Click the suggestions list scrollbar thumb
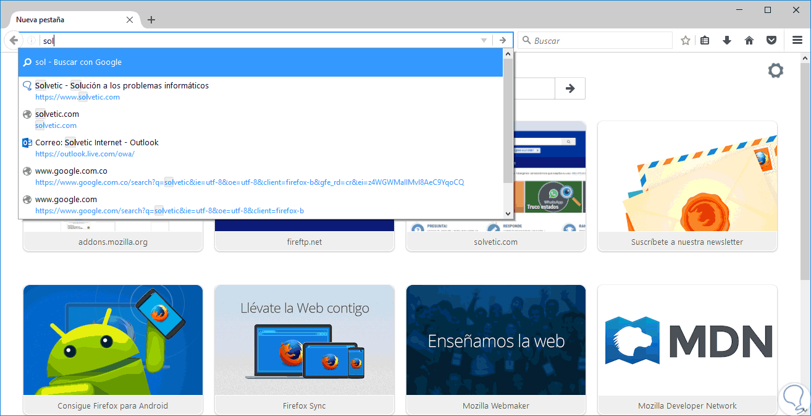 tap(508, 121)
